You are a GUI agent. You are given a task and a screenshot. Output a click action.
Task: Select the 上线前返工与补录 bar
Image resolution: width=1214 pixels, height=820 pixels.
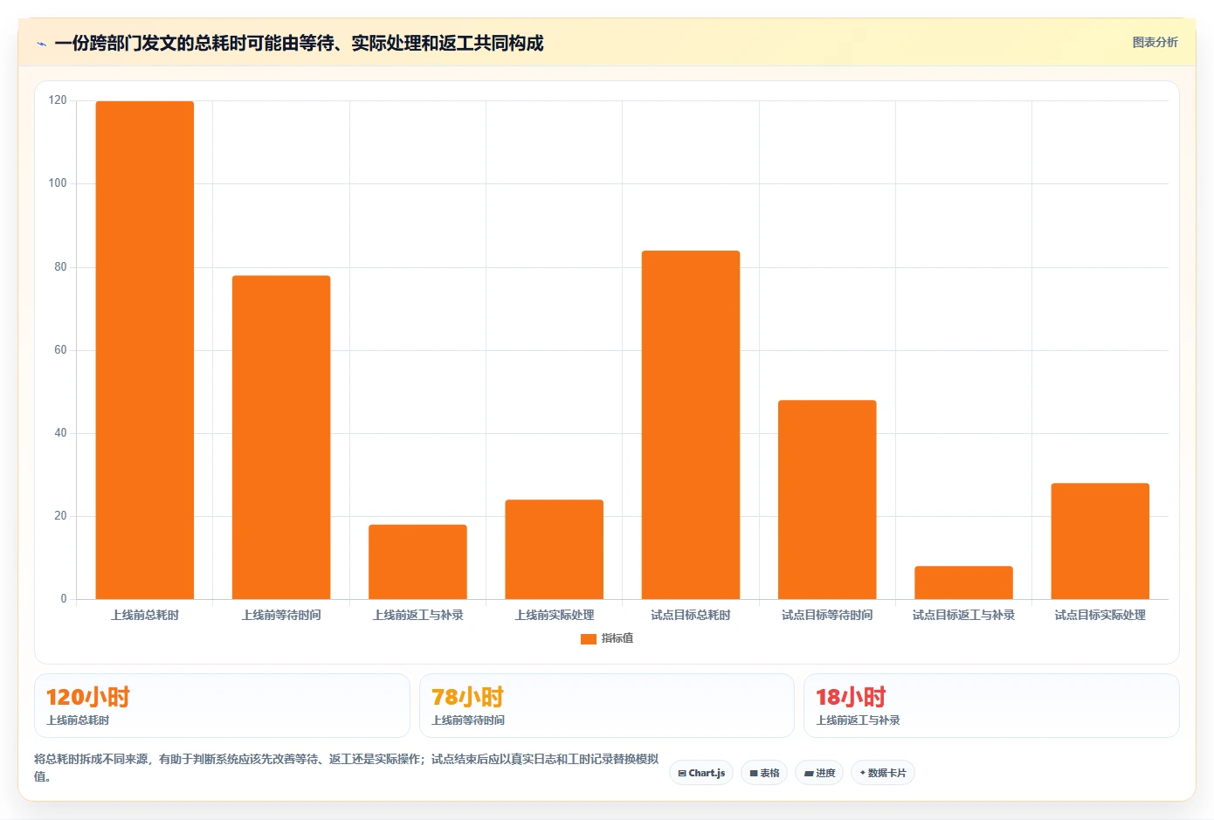click(417, 562)
